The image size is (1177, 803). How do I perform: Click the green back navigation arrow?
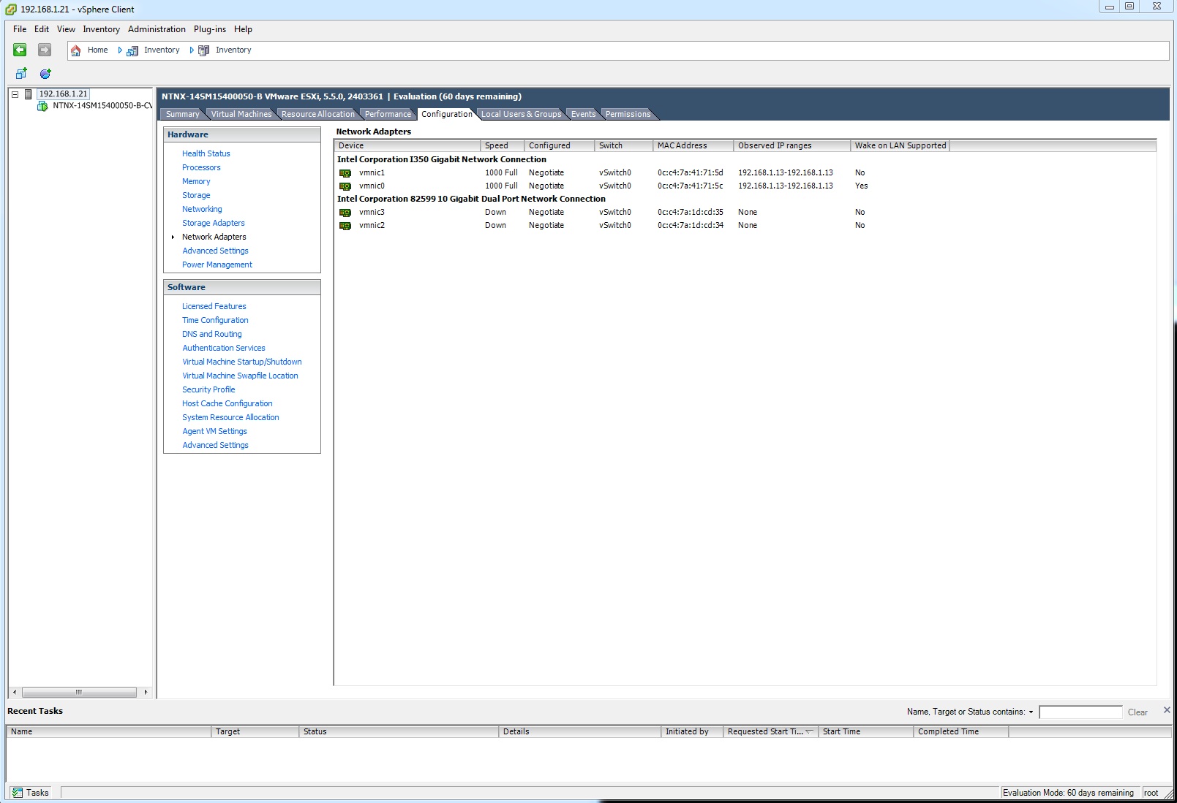tap(20, 50)
